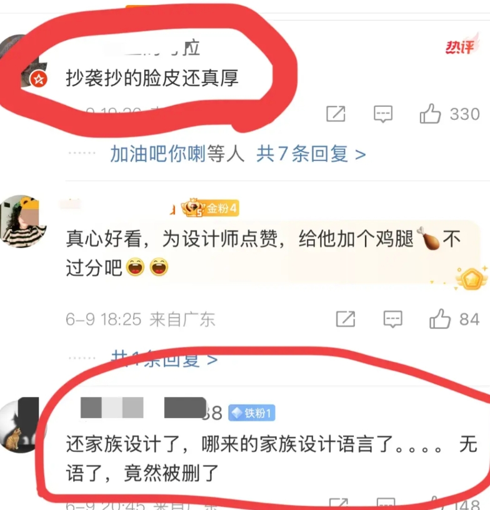Image resolution: width=490 pixels, height=510 pixels.
Task: Like the first comment with 330 likes
Action: [430, 114]
